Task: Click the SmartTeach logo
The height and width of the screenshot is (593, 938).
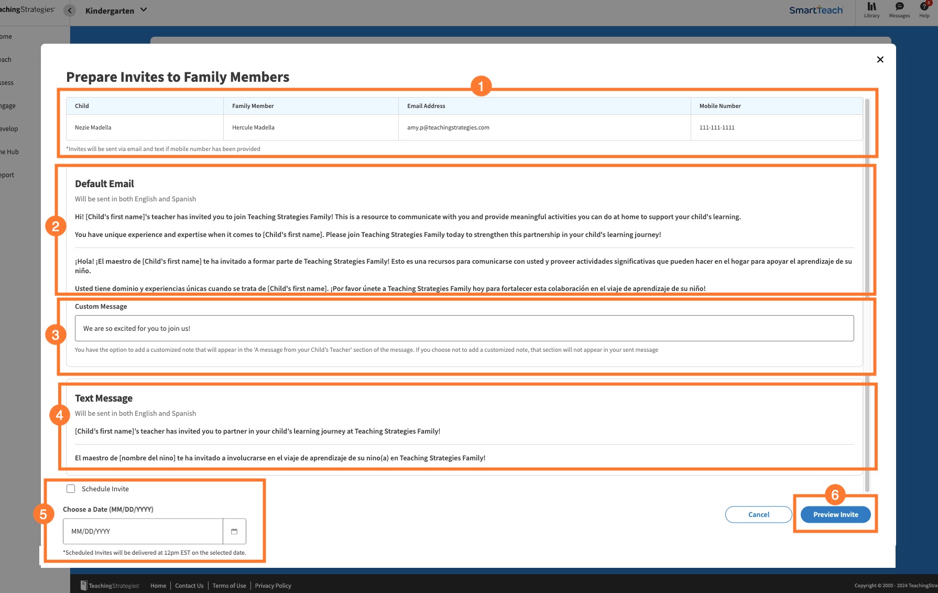Action: [x=816, y=9]
